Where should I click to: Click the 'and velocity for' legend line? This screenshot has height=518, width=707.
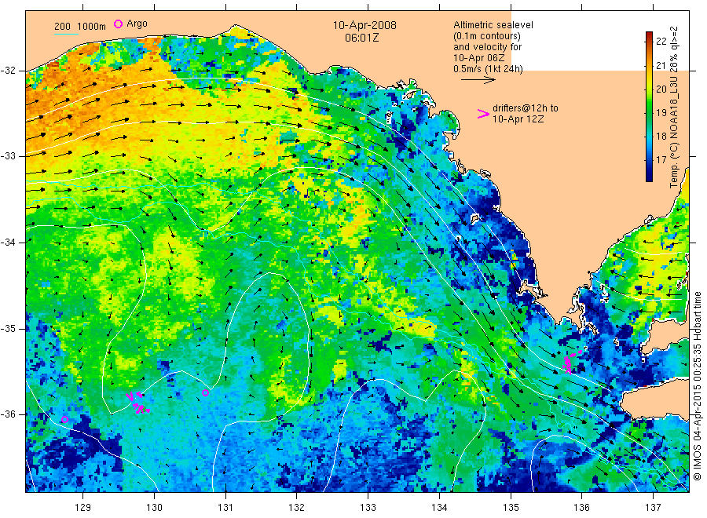[x=487, y=47]
